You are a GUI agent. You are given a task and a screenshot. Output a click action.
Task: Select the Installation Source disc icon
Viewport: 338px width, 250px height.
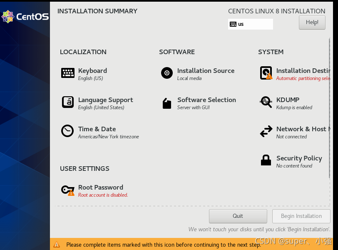pos(167,73)
